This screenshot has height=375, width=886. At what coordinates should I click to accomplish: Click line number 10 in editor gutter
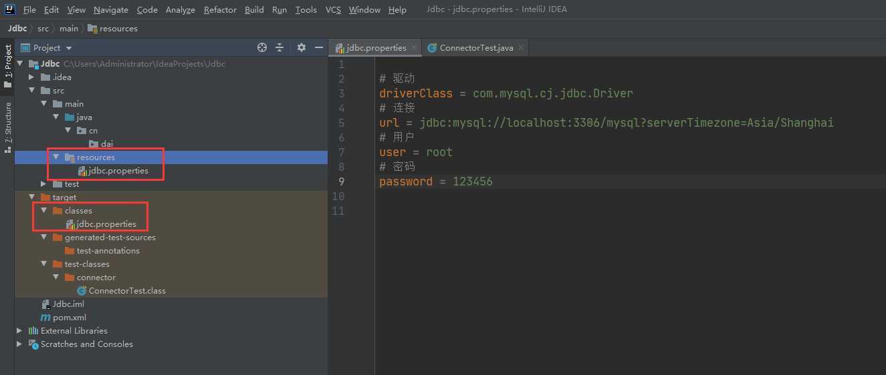(340, 196)
